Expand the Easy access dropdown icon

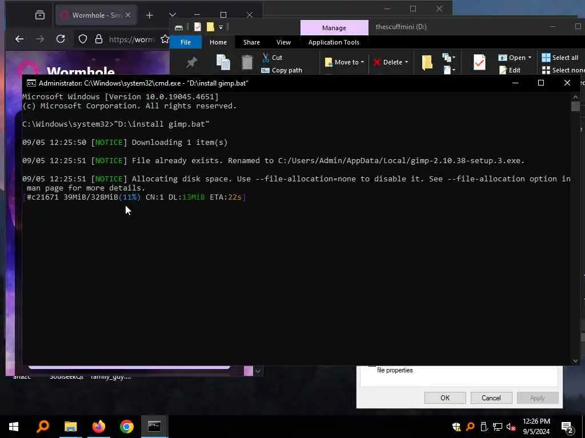click(x=449, y=70)
